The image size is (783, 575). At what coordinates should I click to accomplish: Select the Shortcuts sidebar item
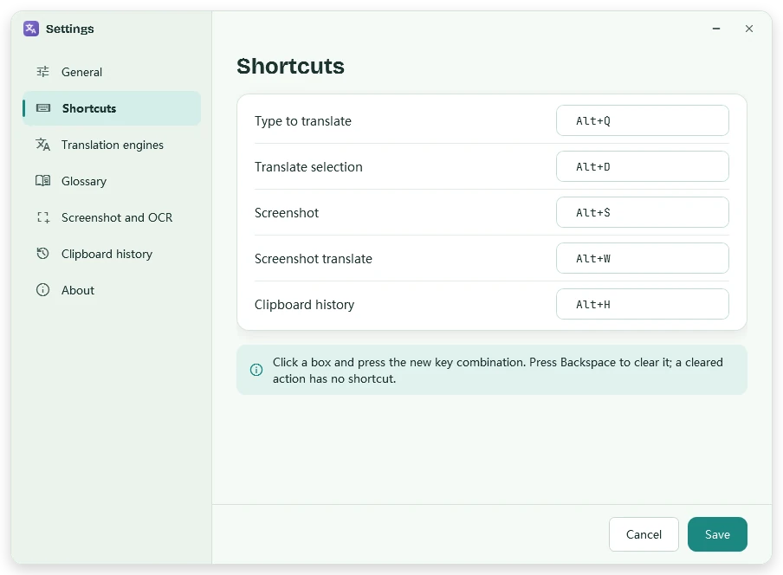112,108
